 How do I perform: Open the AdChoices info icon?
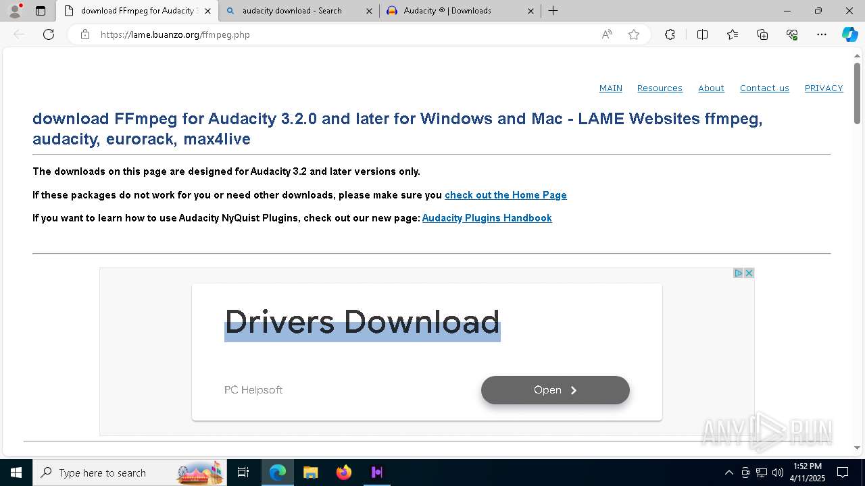tap(739, 273)
